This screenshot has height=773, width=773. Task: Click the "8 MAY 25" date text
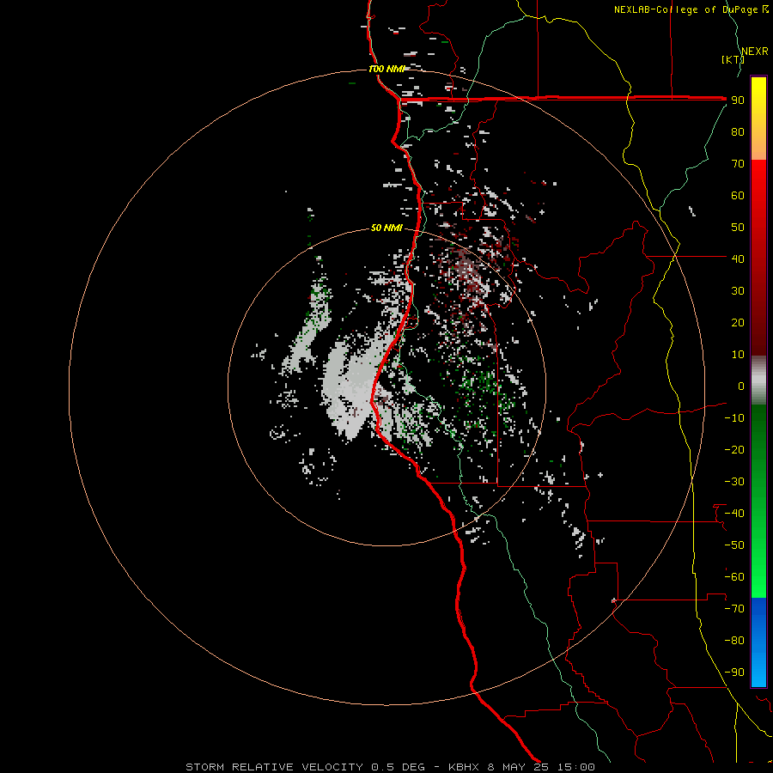coord(518,767)
